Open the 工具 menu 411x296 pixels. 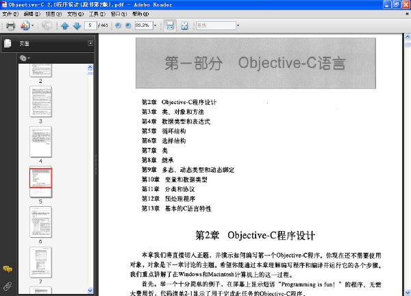click(x=97, y=14)
